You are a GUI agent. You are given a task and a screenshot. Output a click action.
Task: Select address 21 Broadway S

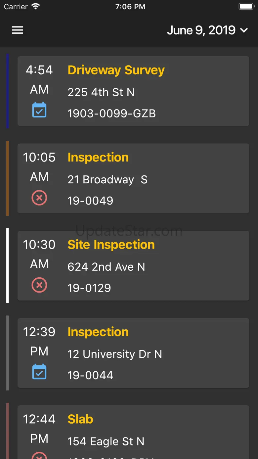[x=107, y=179]
